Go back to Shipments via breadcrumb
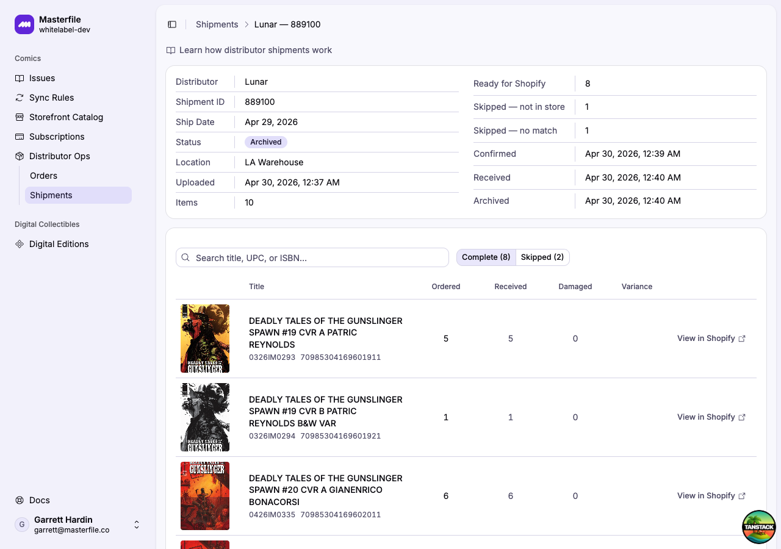 [x=217, y=24]
